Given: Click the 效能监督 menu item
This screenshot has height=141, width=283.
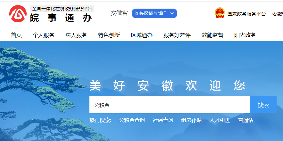Looking at the screenshot, I should click(212, 35).
